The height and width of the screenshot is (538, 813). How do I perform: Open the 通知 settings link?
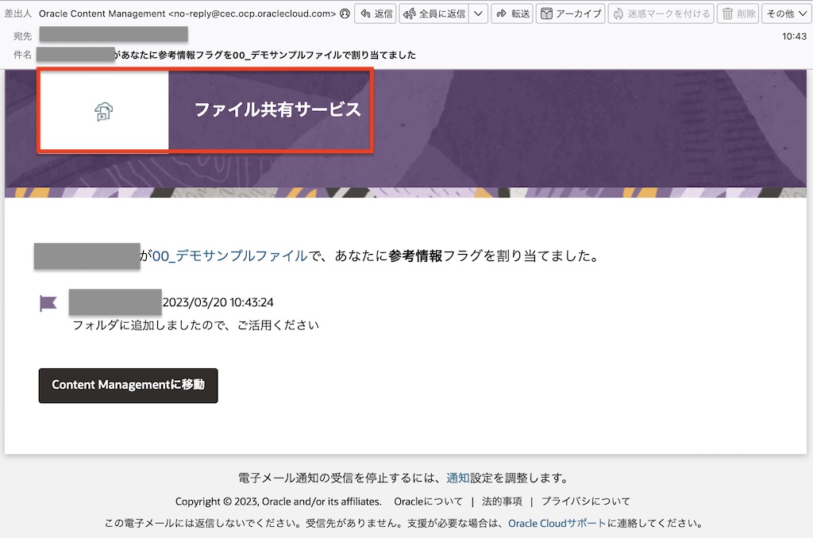pyautogui.click(x=458, y=478)
